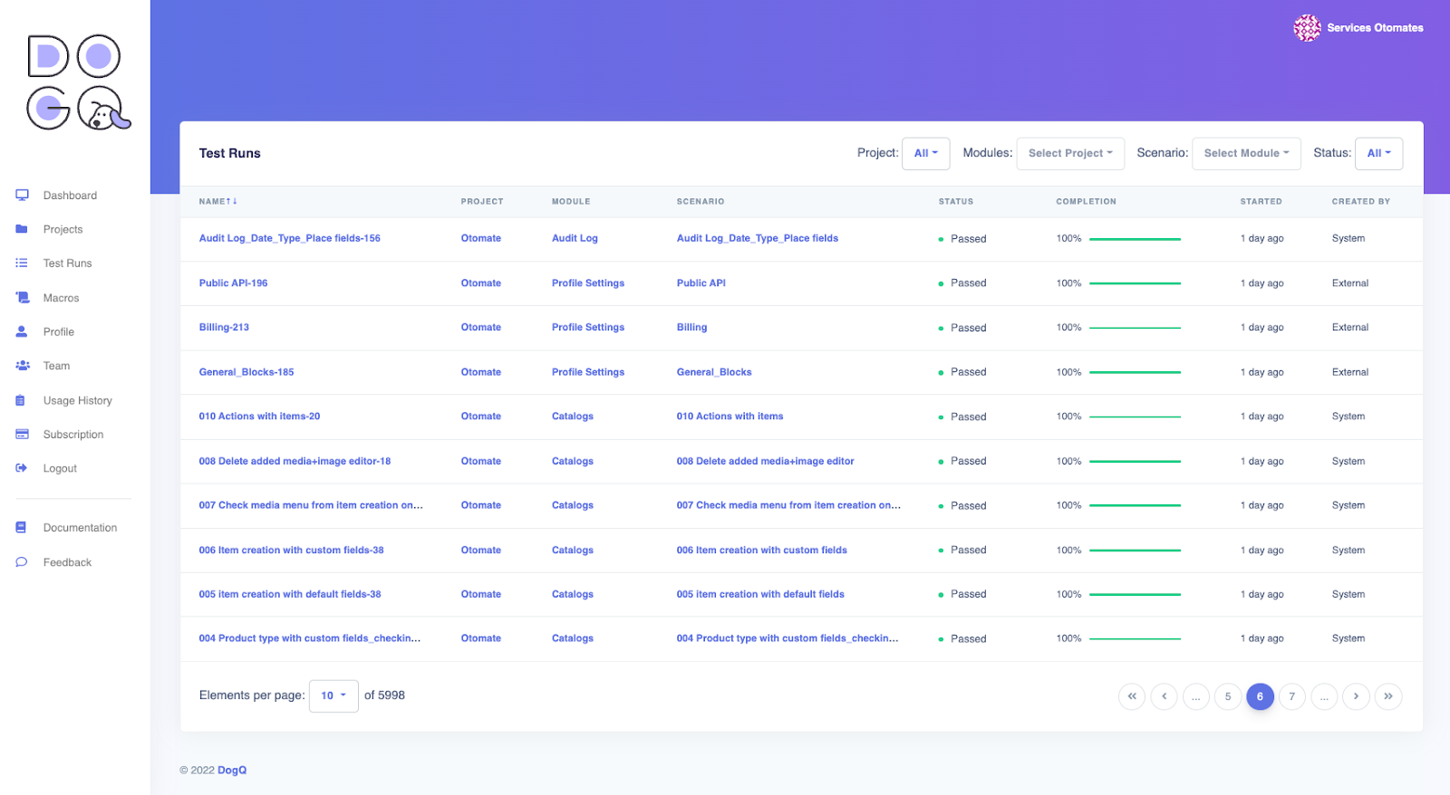Open Dashboard in the sidebar
Image resolution: width=1450 pixels, height=795 pixels.
tap(70, 196)
